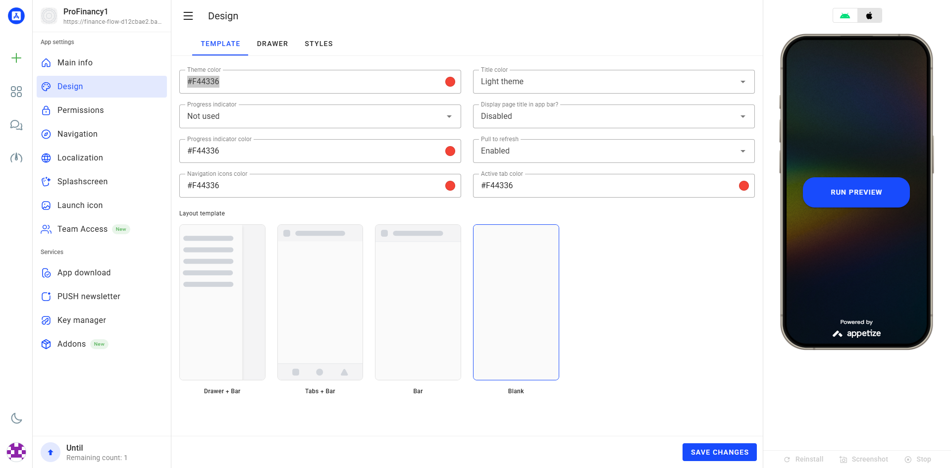Open Main info settings
This screenshot has width=951, height=468.
[102, 62]
